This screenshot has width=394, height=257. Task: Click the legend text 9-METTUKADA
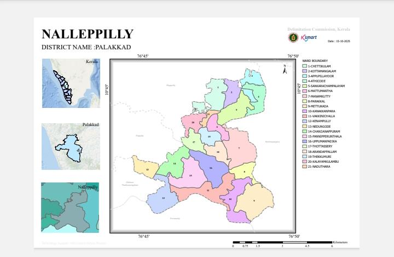pos(318,106)
